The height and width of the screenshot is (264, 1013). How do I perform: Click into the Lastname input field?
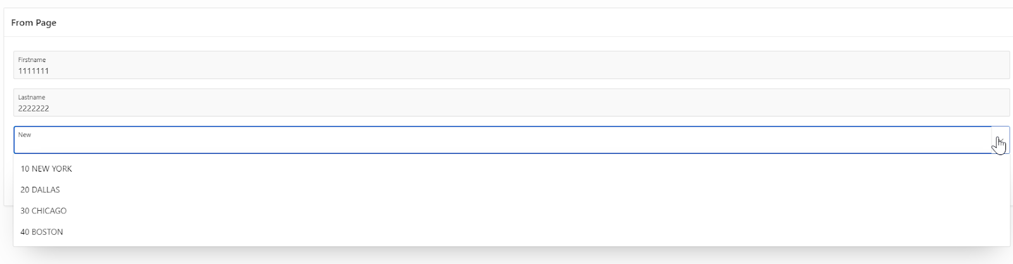tap(512, 102)
